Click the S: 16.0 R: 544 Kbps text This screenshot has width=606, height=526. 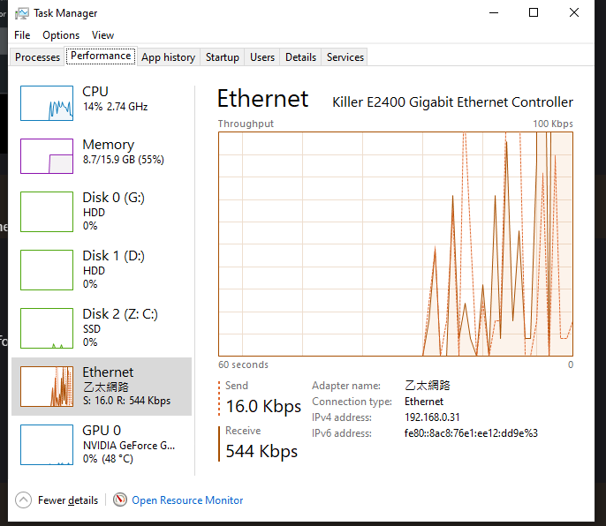tap(126, 401)
